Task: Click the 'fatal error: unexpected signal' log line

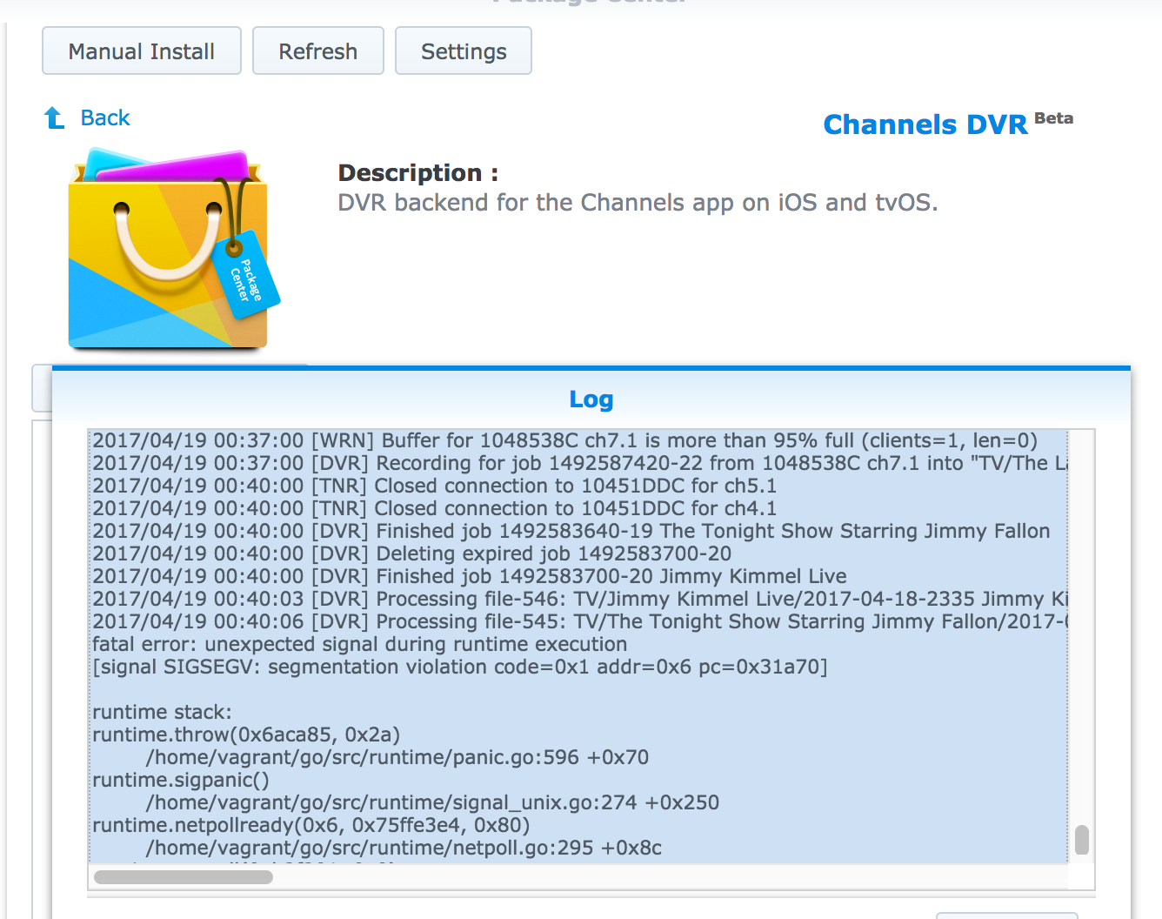Action: (x=359, y=644)
